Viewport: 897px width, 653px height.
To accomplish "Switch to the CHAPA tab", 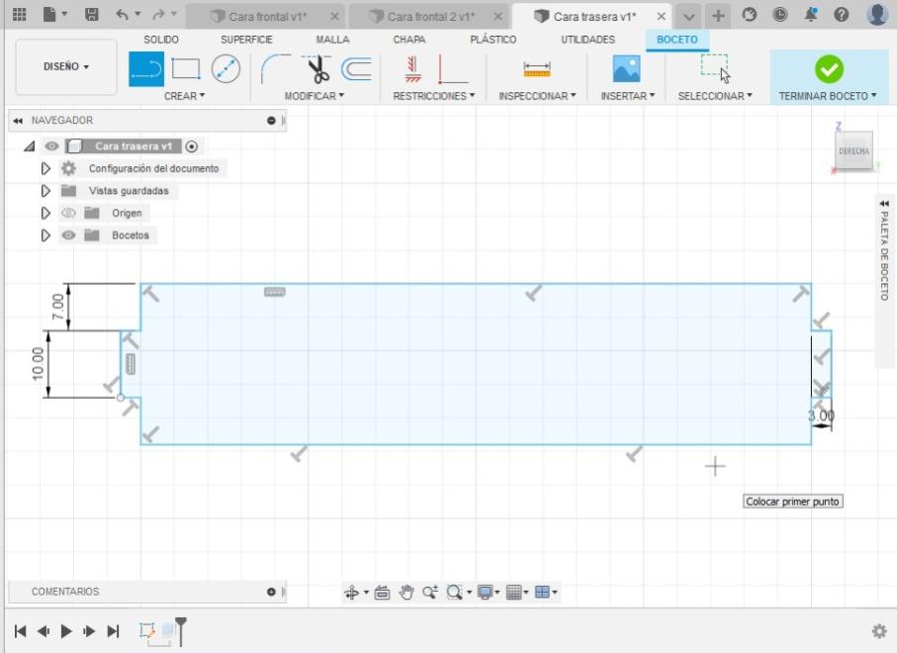I will click(409, 40).
